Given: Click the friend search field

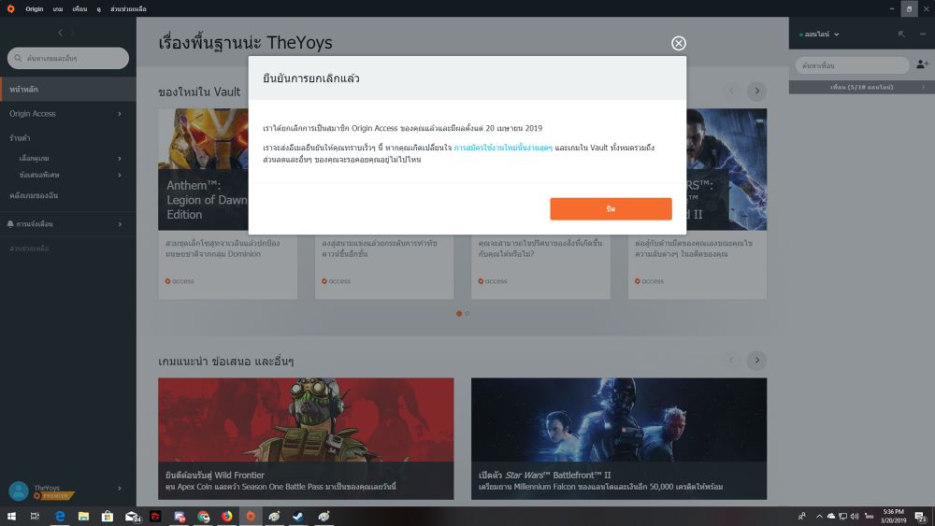Looking at the screenshot, I should (x=852, y=65).
